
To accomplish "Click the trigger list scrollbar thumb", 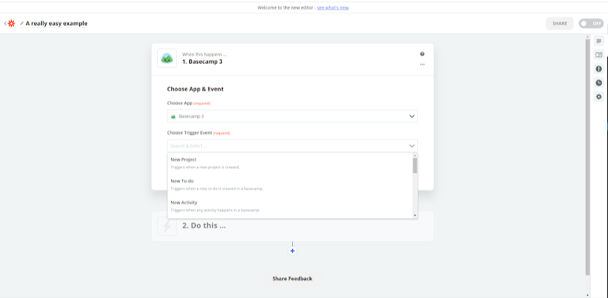I will (x=415, y=165).
